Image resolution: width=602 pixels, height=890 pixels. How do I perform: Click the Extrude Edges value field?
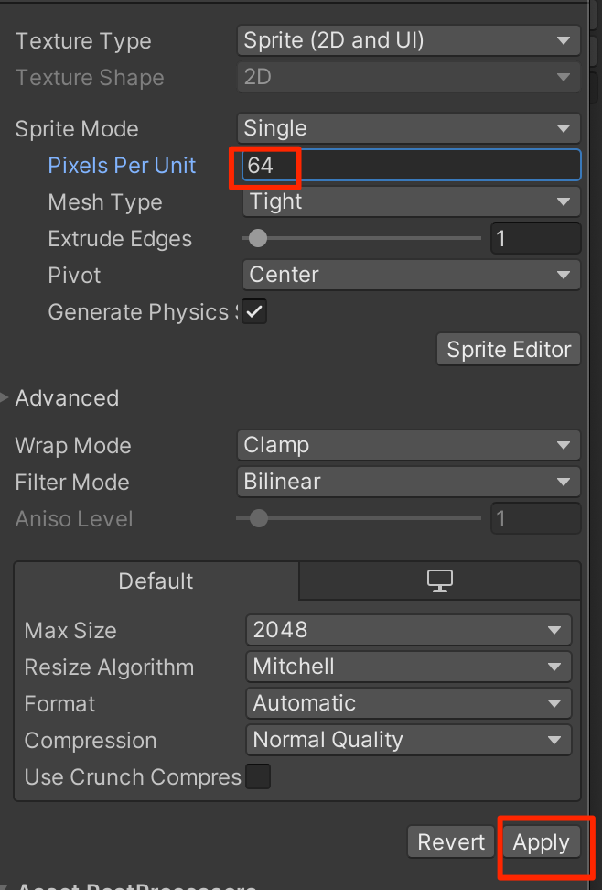[535, 239]
